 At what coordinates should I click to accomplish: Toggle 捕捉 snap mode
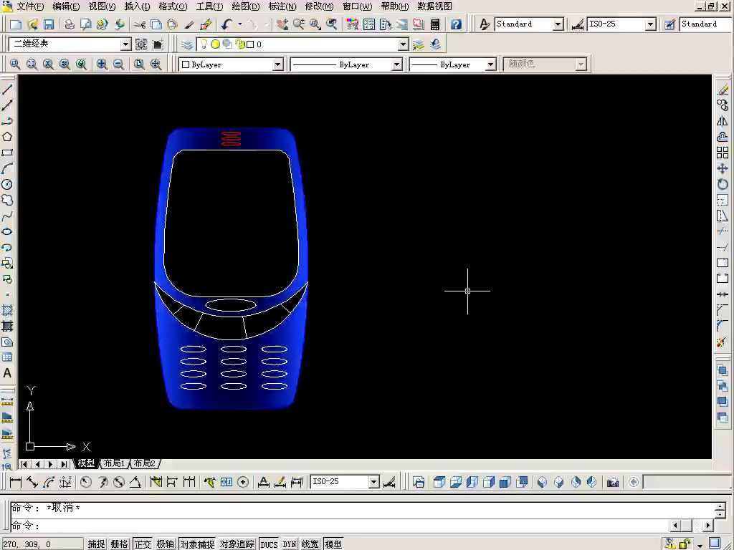pos(97,544)
